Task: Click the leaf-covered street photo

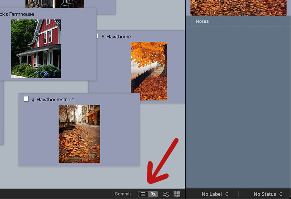Action: point(79,134)
